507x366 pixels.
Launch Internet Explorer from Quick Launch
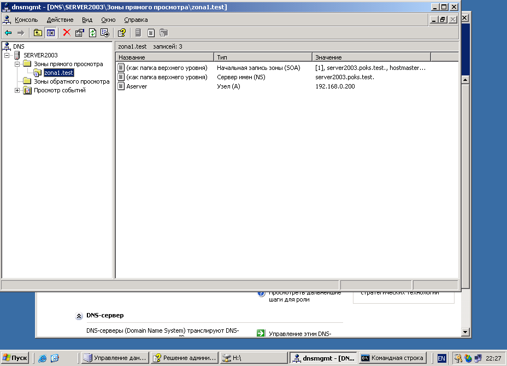[43, 358]
